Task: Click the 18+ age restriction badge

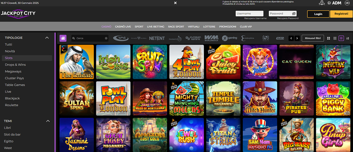Action: [x=347, y=3]
